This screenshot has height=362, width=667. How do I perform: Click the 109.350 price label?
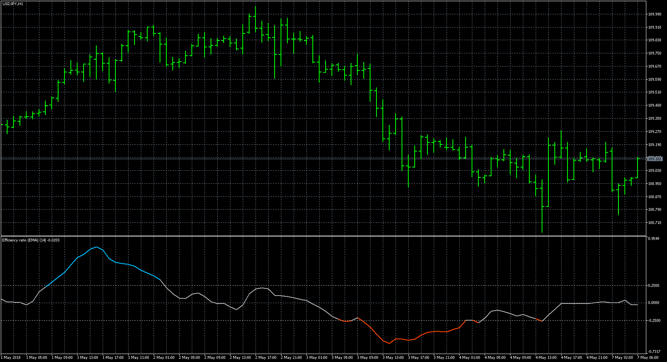[x=655, y=119]
